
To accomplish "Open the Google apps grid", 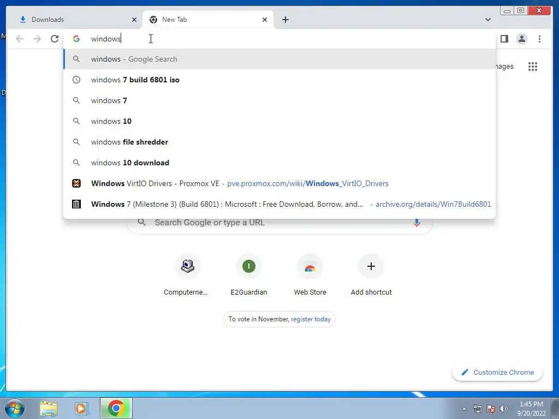I will (x=533, y=67).
